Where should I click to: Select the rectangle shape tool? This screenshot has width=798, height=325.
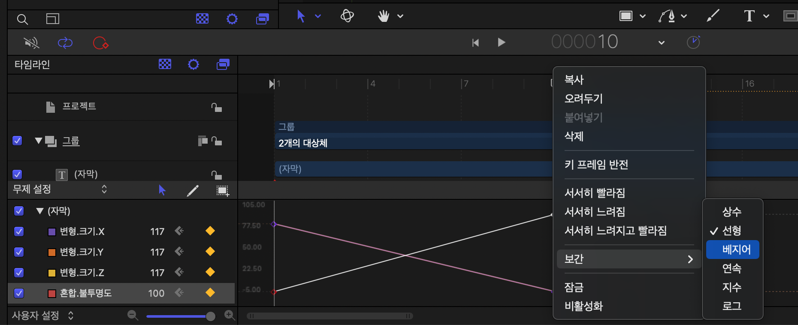626,16
